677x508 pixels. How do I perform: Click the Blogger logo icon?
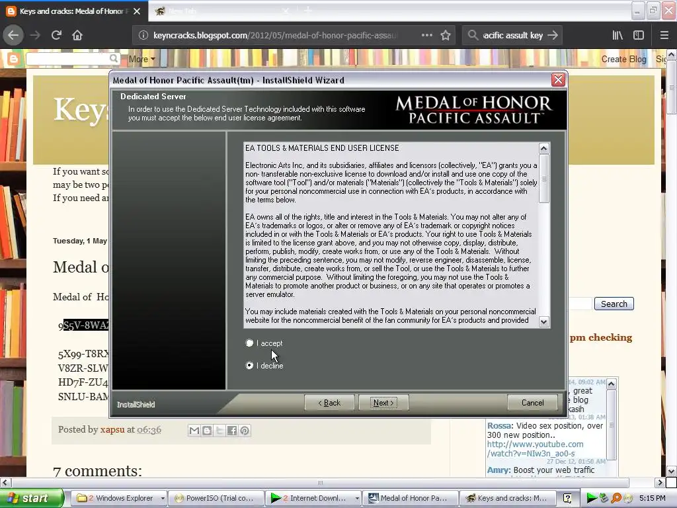click(x=13, y=59)
